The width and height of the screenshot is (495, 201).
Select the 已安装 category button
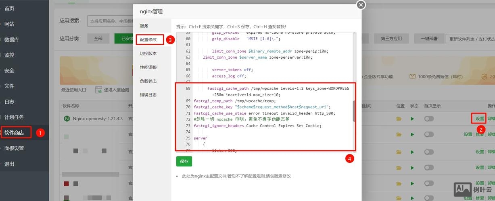[127, 39]
